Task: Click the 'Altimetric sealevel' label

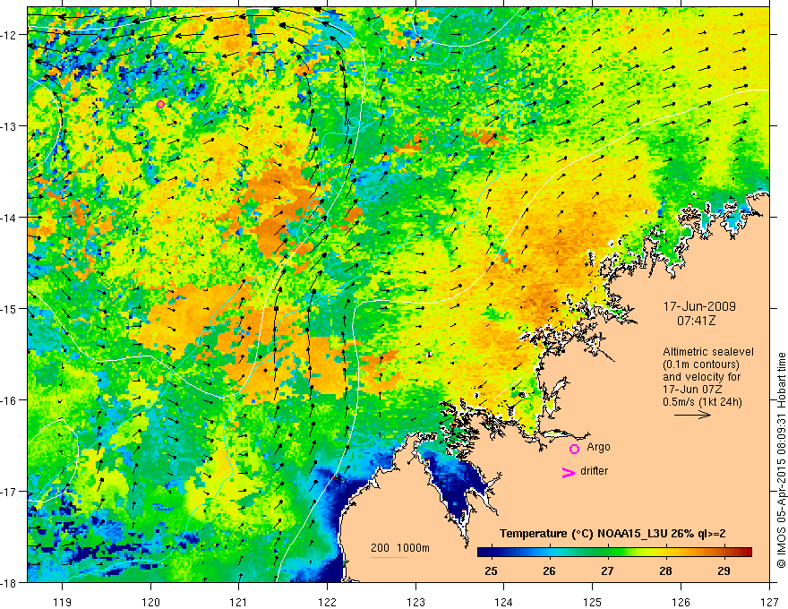Action: [708, 352]
